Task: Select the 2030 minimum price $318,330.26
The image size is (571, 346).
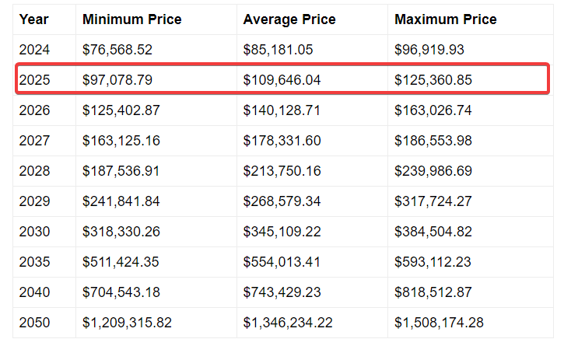Action: tap(121, 232)
